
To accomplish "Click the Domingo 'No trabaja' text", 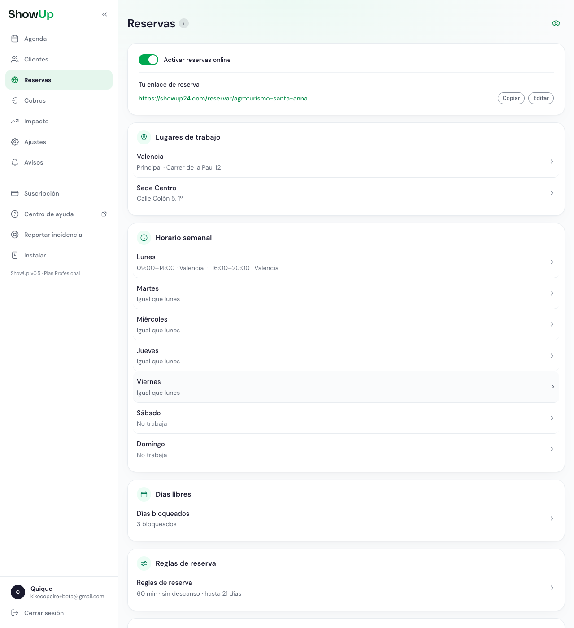I will [152, 455].
